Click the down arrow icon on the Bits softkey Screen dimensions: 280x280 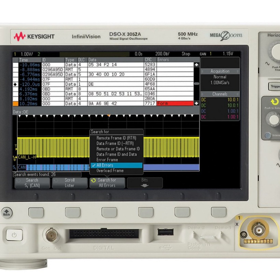pyautogui.click(x=145, y=185)
